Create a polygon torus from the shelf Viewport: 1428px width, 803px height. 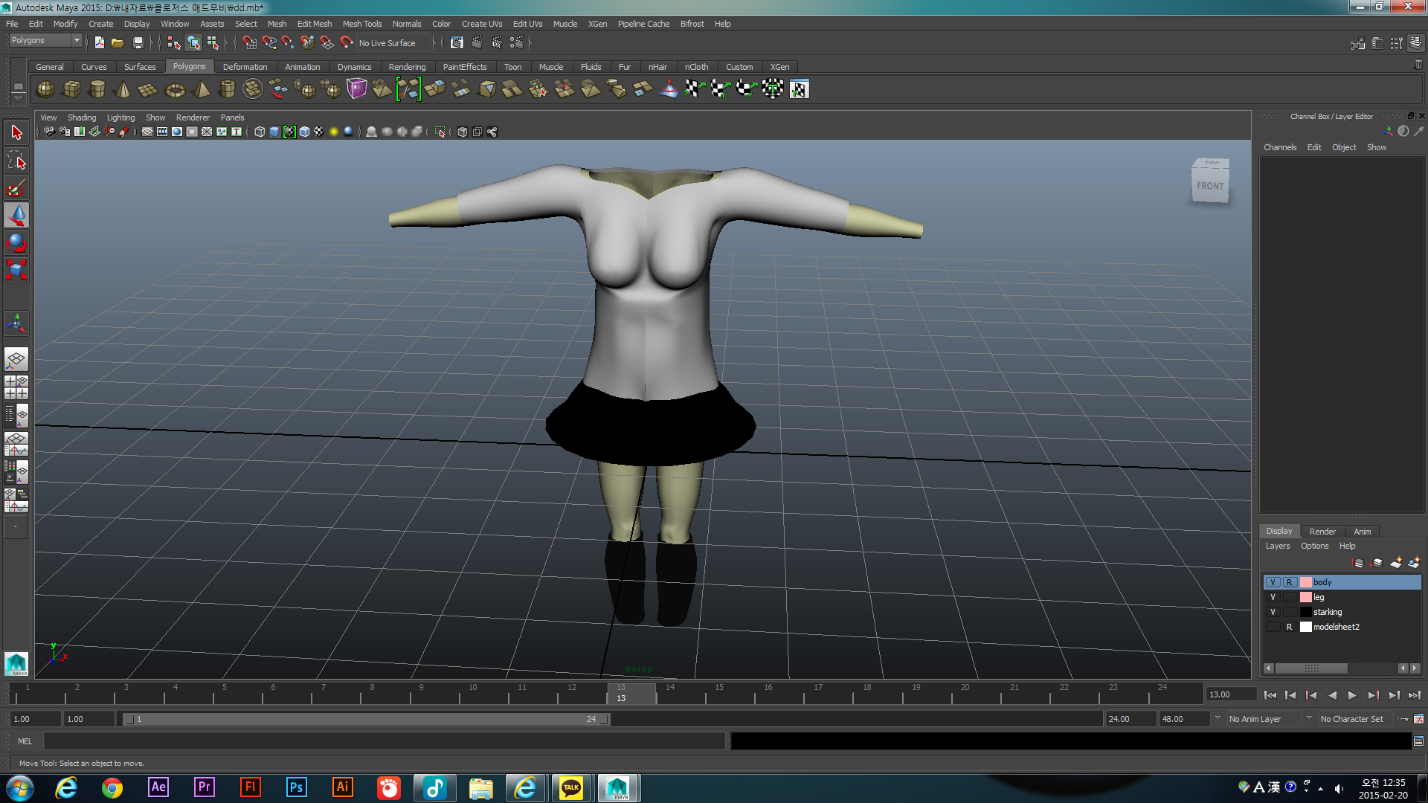[175, 89]
